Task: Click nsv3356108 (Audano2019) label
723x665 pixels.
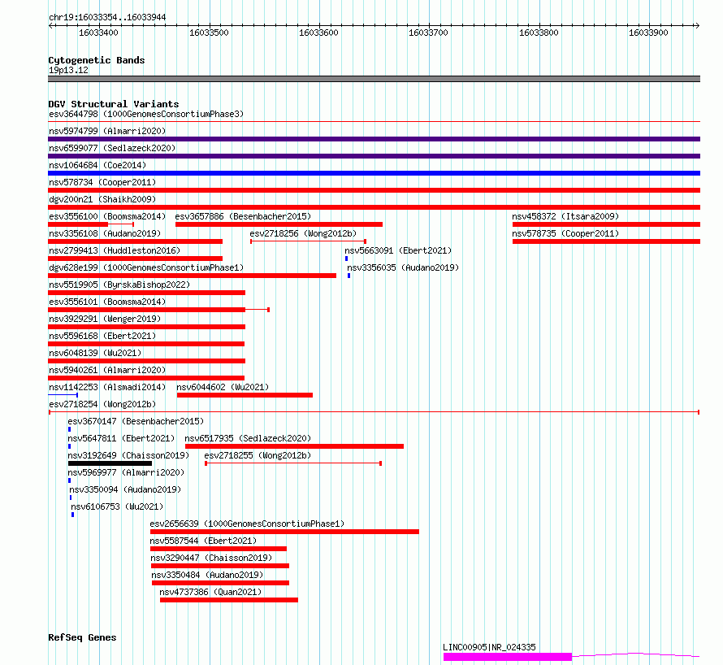Action: (x=105, y=233)
